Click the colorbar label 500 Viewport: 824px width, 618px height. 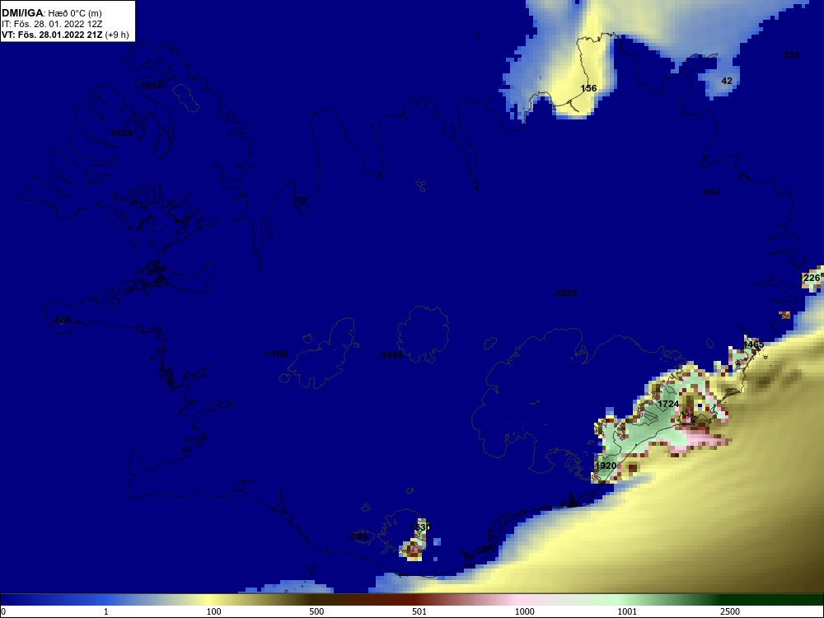316,611
